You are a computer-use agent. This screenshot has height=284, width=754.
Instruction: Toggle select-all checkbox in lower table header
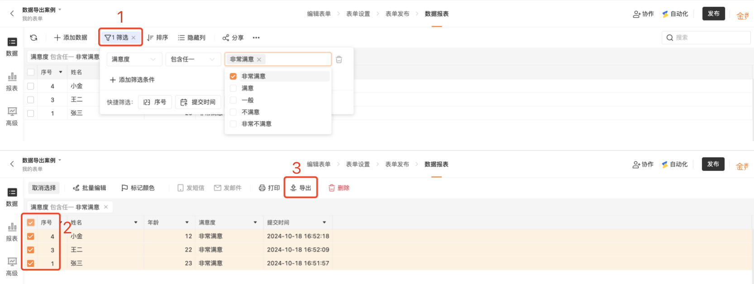click(31, 222)
